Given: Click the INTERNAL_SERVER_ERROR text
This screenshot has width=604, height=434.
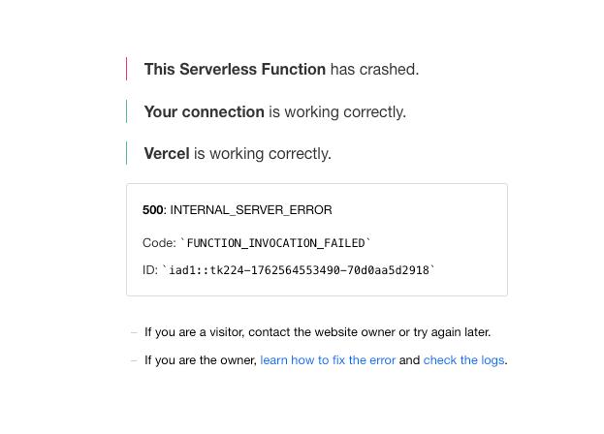Looking at the screenshot, I should point(251,210).
